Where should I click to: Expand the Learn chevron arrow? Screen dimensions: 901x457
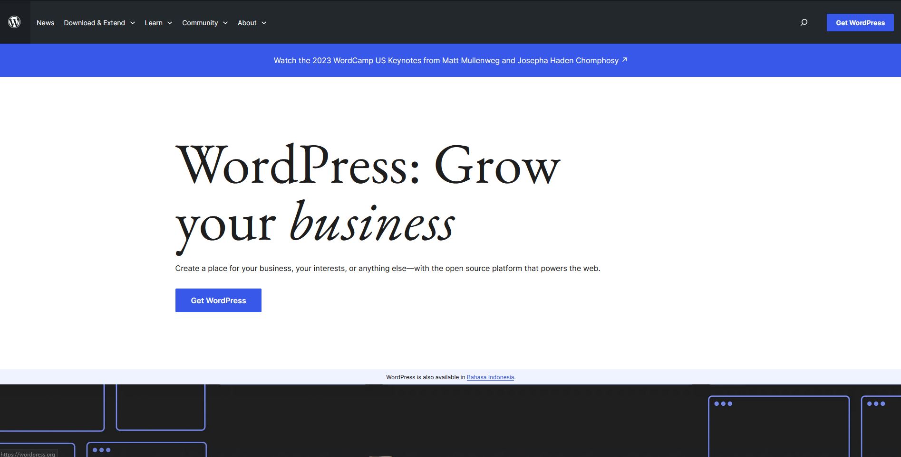click(170, 23)
